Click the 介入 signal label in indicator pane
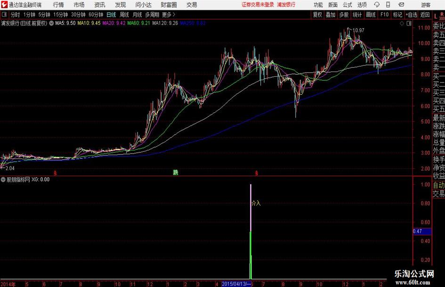Screen dimensions: 445x287 coord(256,203)
